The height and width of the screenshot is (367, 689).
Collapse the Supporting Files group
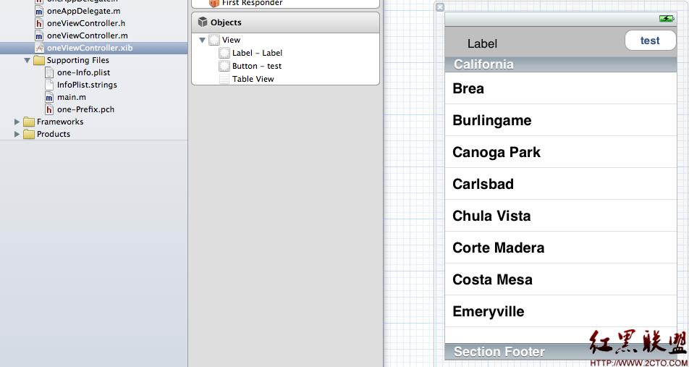(x=27, y=61)
